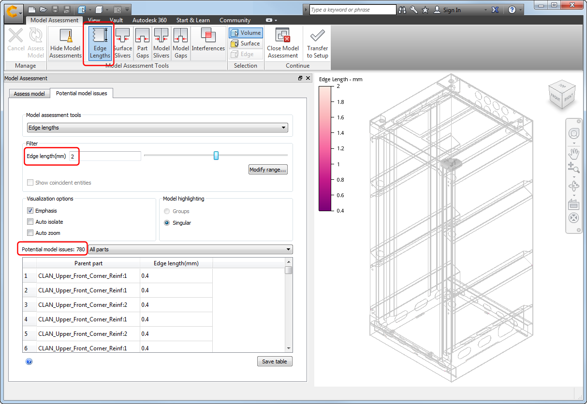Click the ViewCube in the model viewport
The width and height of the screenshot is (587, 404).
(x=561, y=94)
